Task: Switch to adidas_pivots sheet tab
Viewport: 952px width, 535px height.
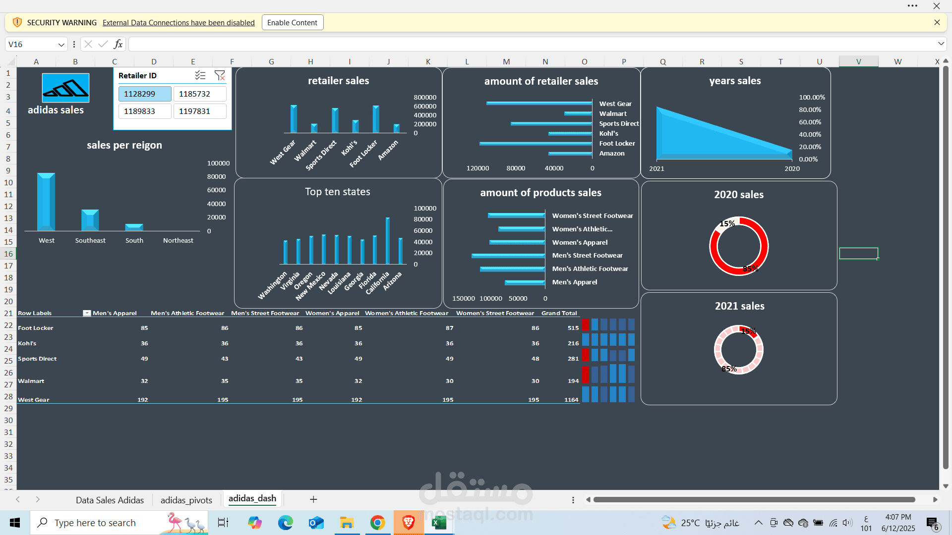Action: (x=186, y=500)
